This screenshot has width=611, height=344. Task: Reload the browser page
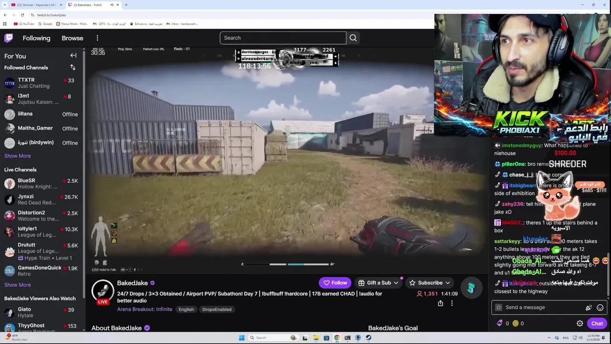tap(22, 15)
